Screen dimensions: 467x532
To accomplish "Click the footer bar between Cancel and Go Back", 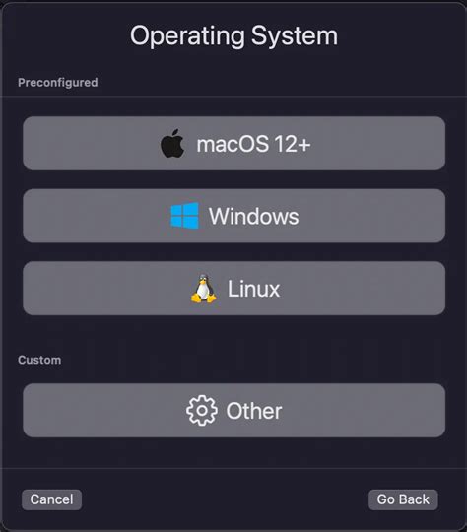I will [x=225, y=499].
